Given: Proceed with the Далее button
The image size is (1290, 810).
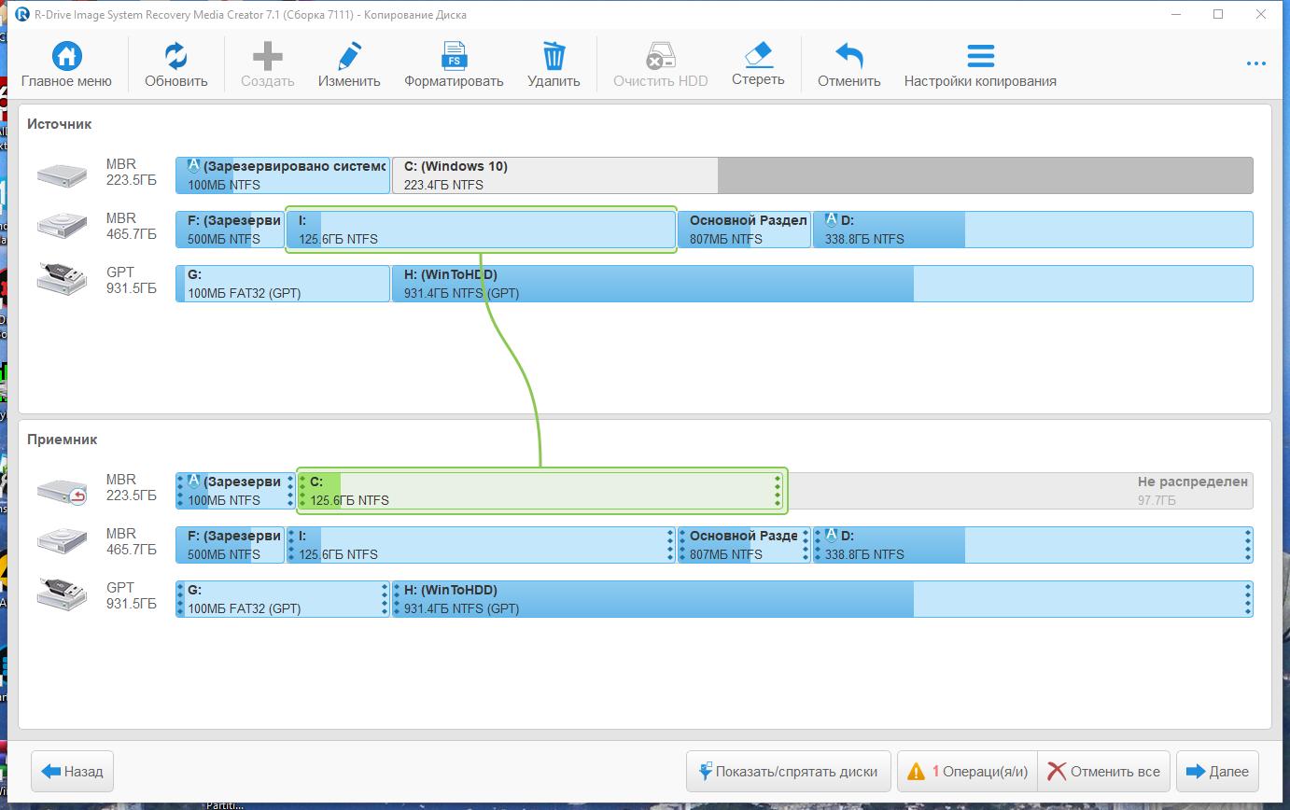Looking at the screenshot, I should [1217, 772].
